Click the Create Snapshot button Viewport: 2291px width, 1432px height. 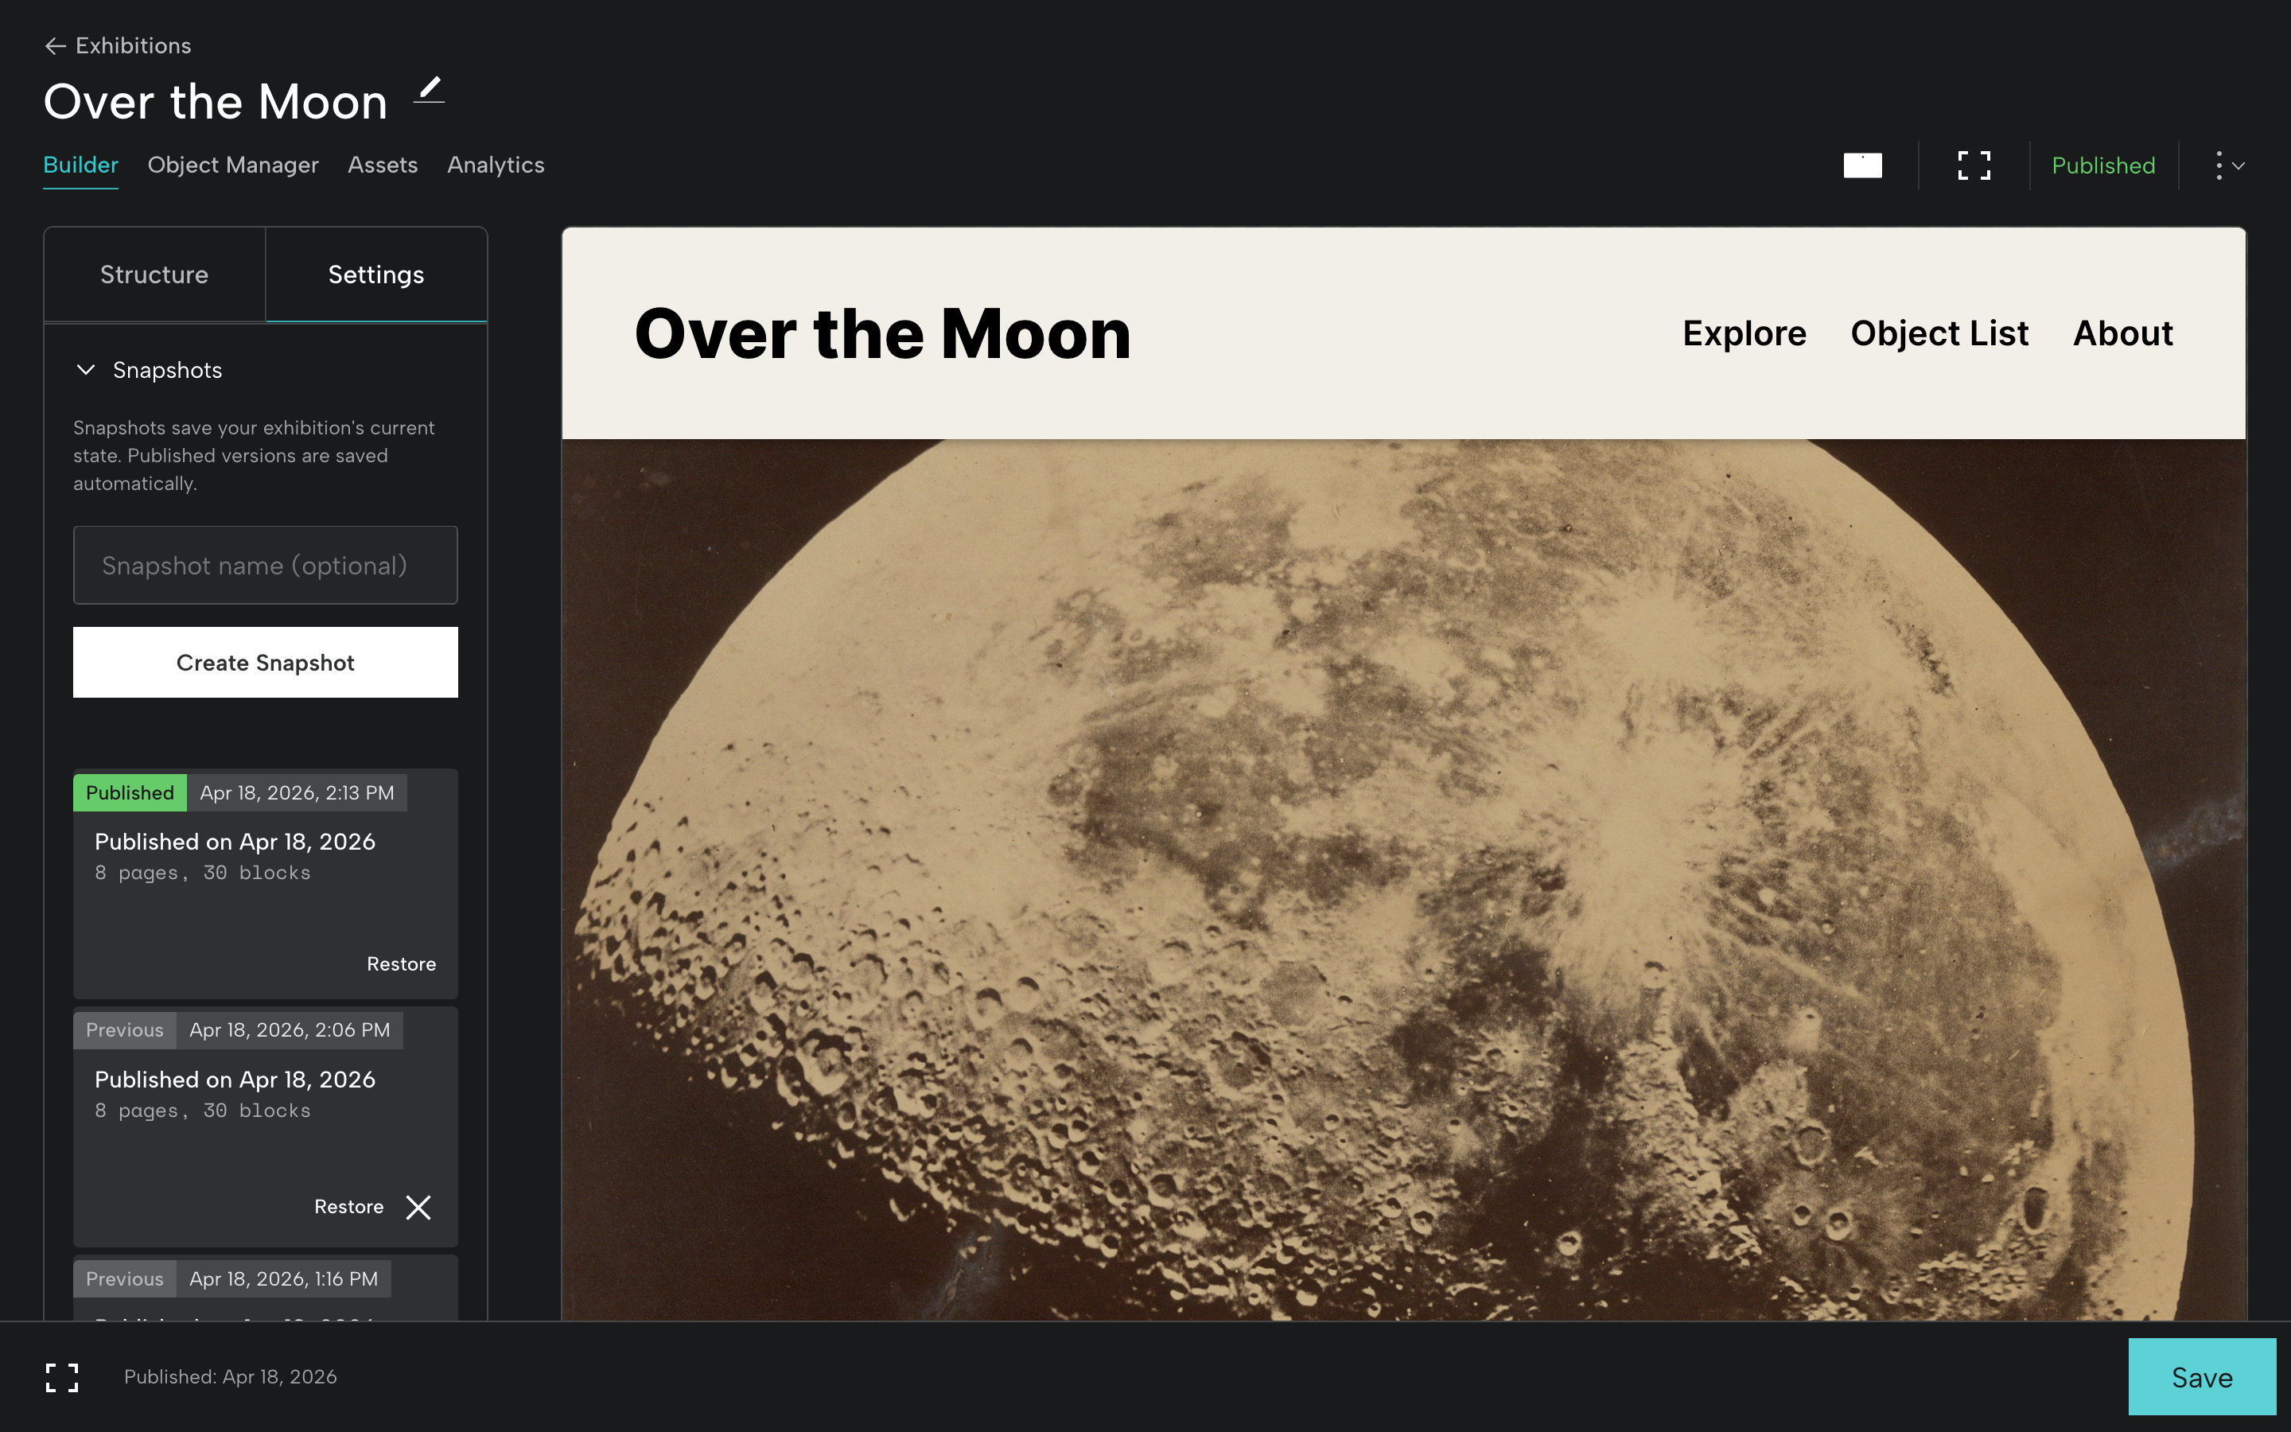(x=265, y=662)
